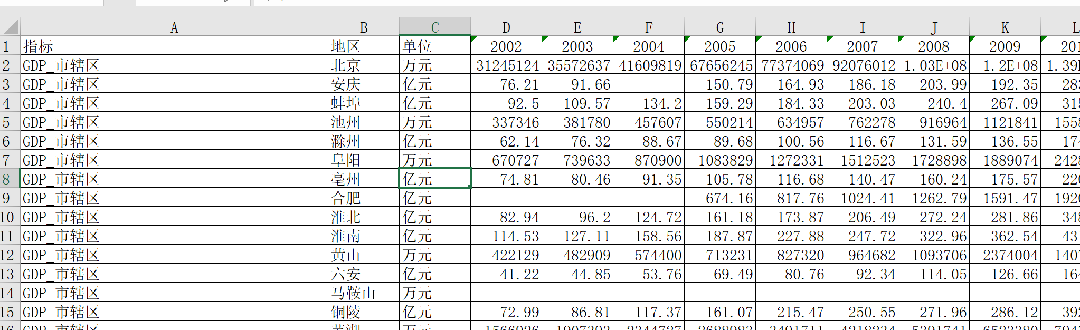The image size is (1080, 330).
Task: Click the 万元 unit cell for 马鞍山
Action: coord(435,293)
